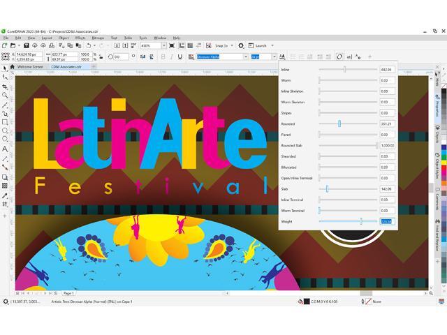Toggle Underline text formatting

181,57
